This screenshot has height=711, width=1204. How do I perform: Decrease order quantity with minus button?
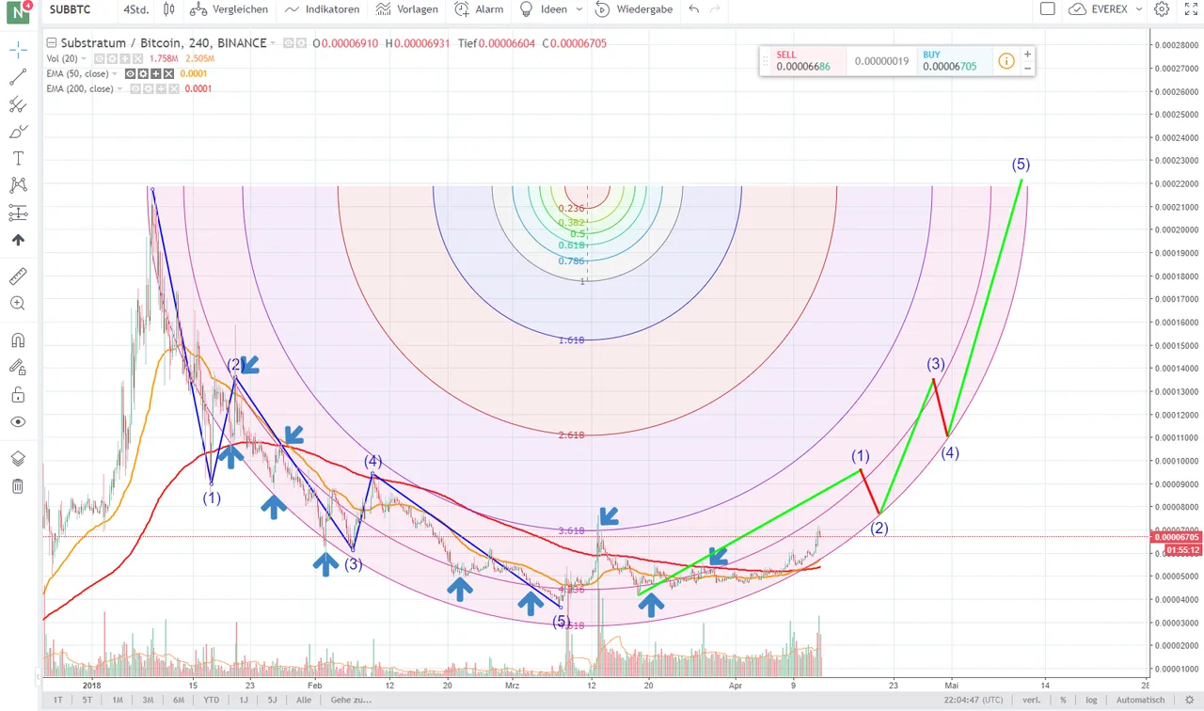pyautogui.click(x=1027, y=68)
